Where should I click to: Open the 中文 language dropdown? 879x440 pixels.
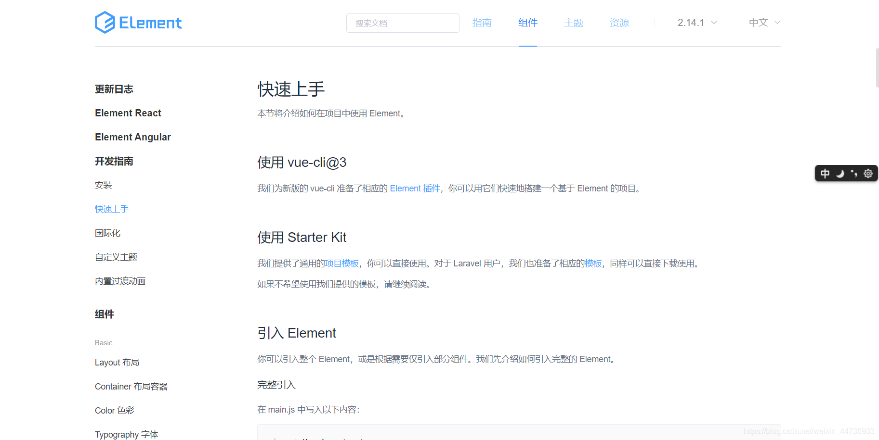click(x=764, y=23)
